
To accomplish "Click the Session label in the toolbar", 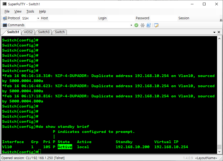I will click(x=184, y=18).
